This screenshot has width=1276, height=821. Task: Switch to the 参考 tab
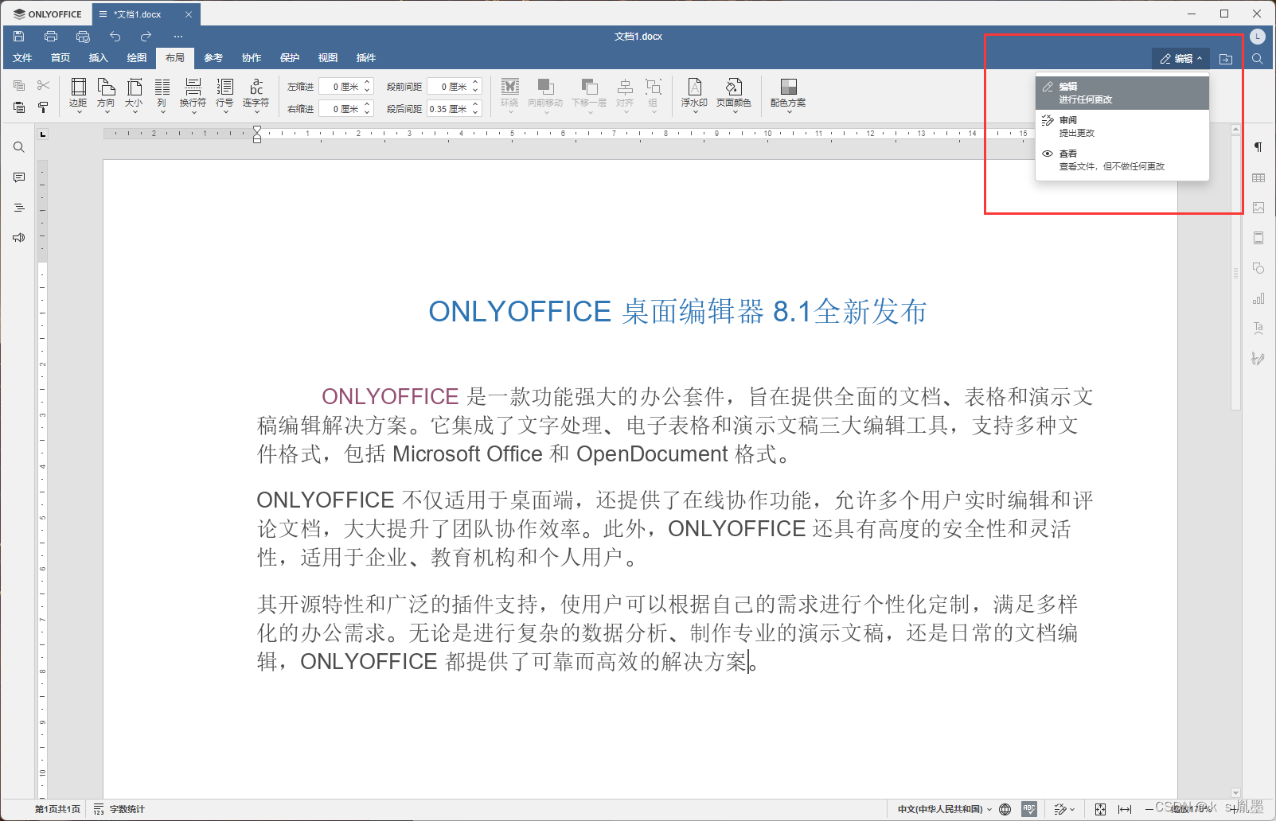tap(213, 58)
